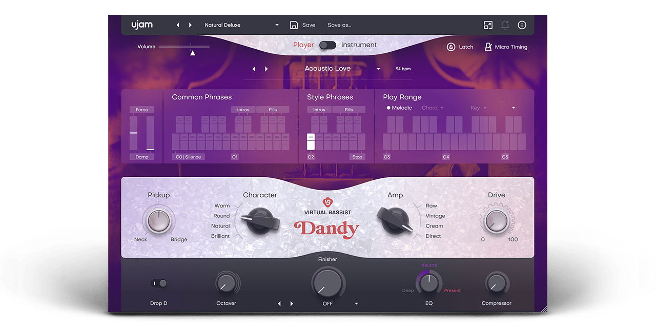Toggle the Drop D switch
This screenshot has width=656, height=328.
159,283
